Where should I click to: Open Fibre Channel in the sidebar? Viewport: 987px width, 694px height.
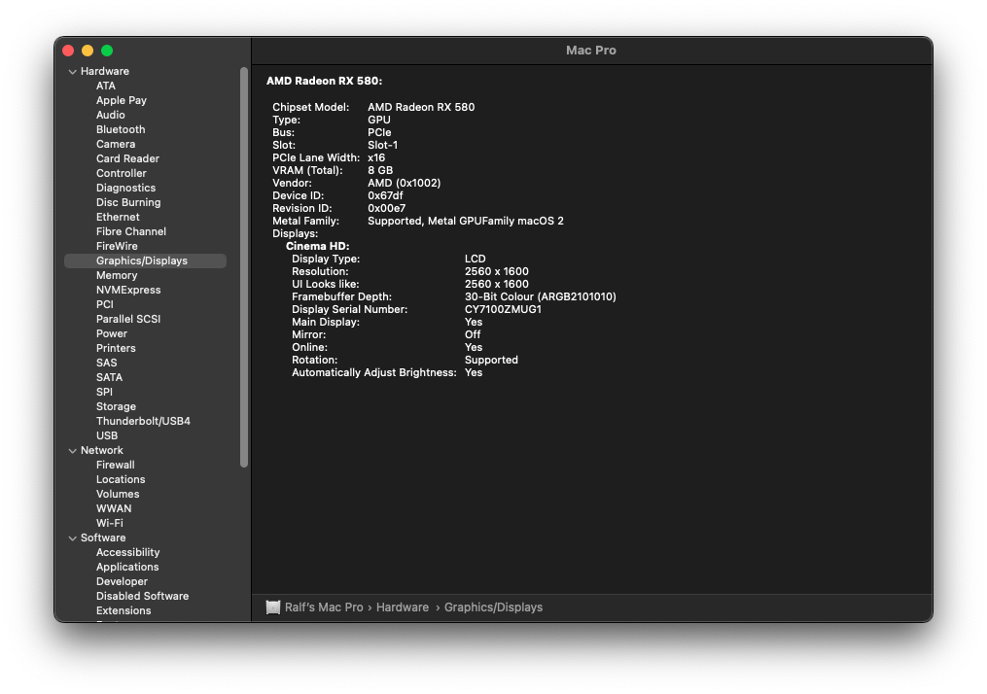(x=131, y=231)
